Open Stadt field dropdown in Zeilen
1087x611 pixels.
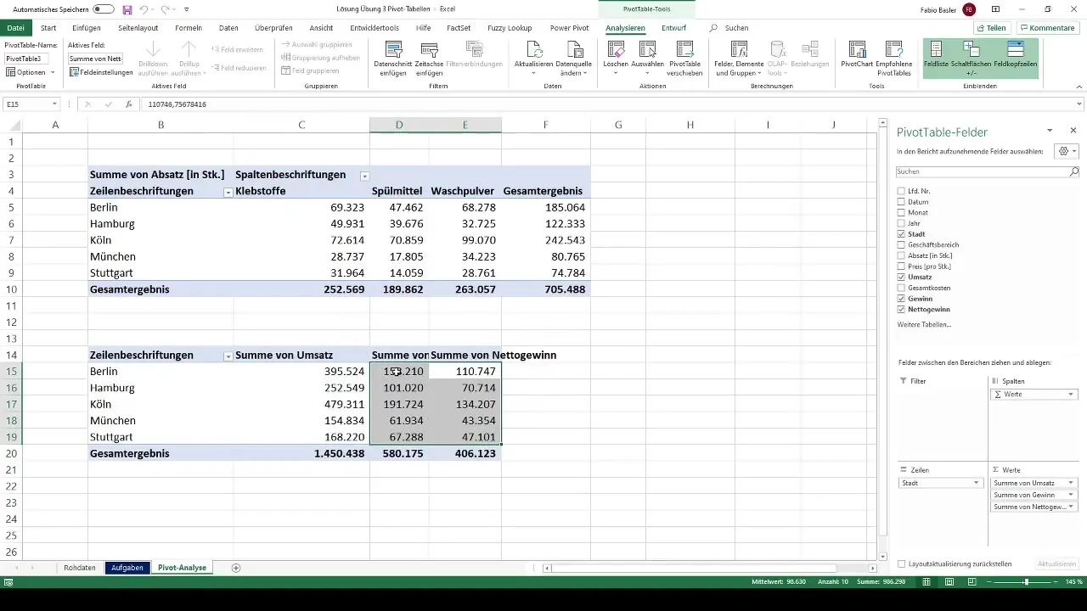point(977,483)
